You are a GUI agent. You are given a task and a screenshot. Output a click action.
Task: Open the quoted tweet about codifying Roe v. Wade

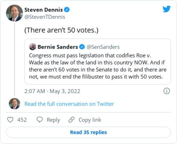pyautogui.click(x=98, y=61)
